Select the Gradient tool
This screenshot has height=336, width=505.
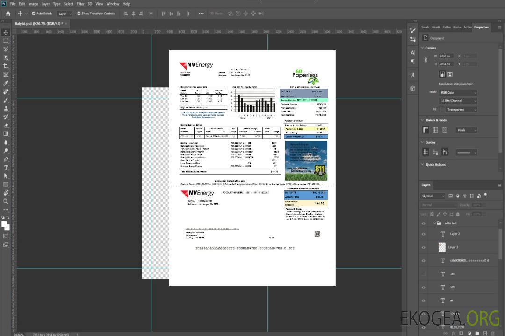tap(6, 134)
